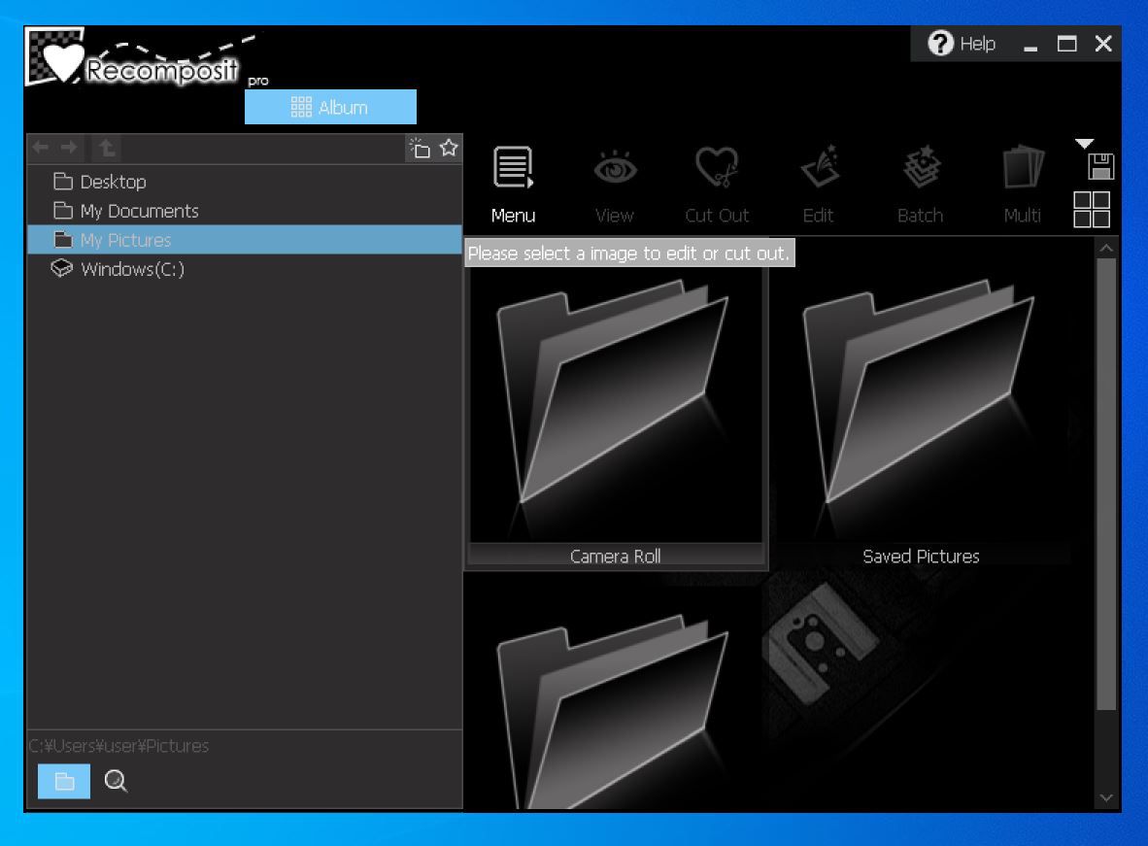Switch to the Album tab
This screenshot has height=846, width=1148.
click(x=330, y=107)
